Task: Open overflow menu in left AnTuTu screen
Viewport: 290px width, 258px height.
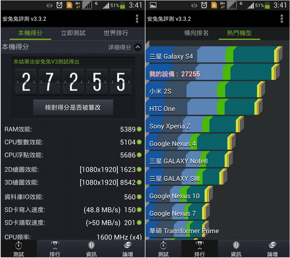Action: coord(137,19)
